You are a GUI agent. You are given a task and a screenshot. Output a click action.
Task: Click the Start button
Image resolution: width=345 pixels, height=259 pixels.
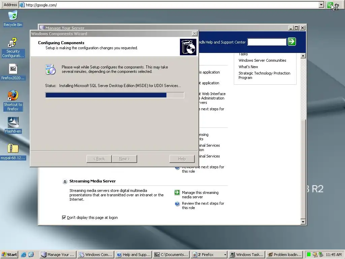9,255
